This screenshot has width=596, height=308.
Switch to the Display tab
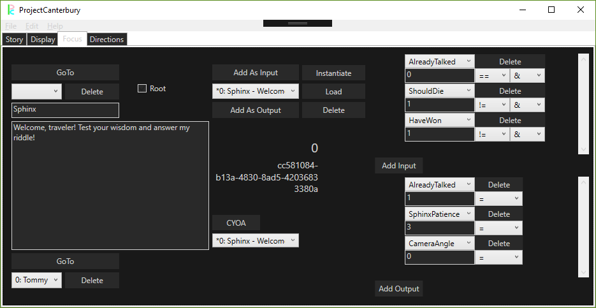tap(43, 40)
